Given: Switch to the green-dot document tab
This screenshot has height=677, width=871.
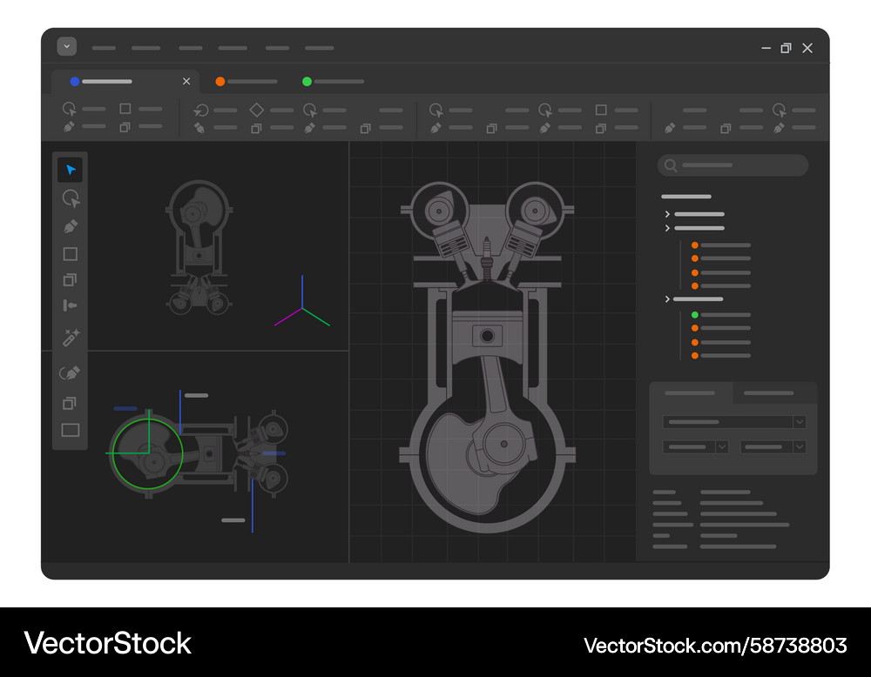Looking at the screenshot, I should [333, 82].
